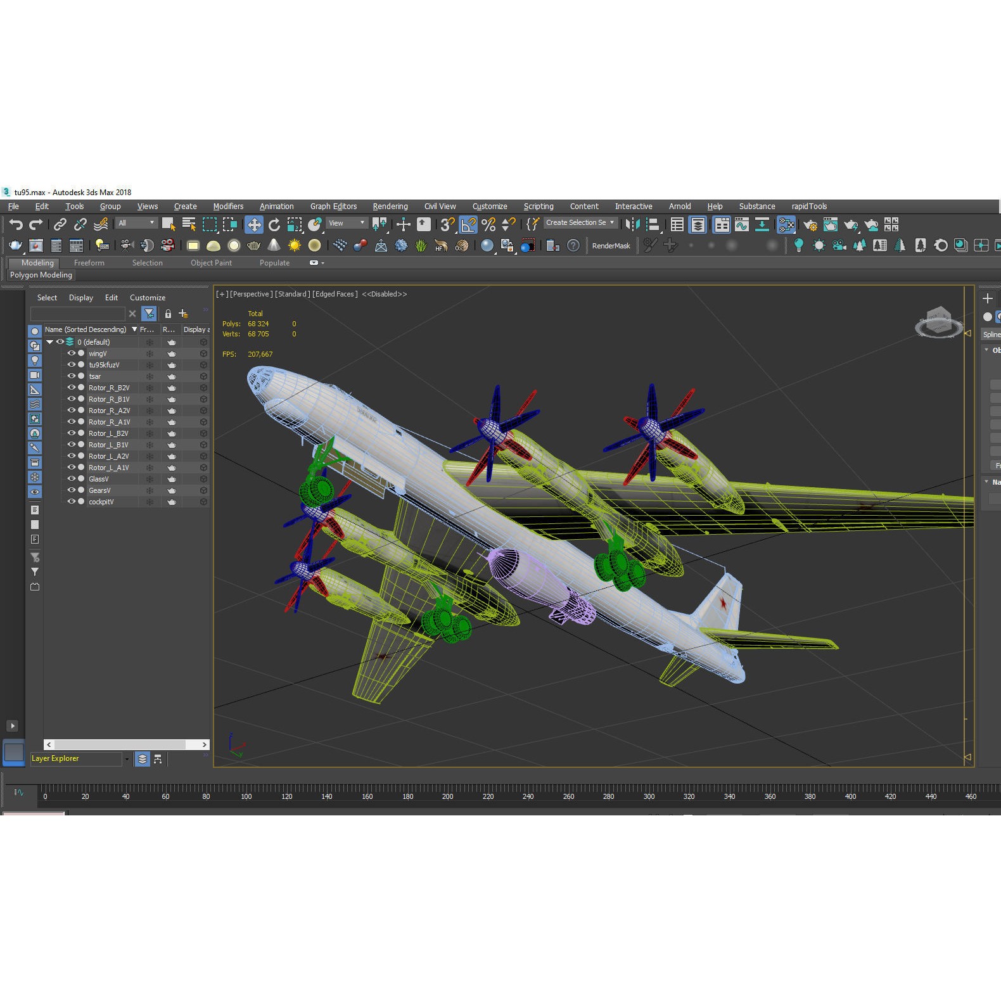
Task: Toggle visibility of tsar object
Action: (72, 376)
